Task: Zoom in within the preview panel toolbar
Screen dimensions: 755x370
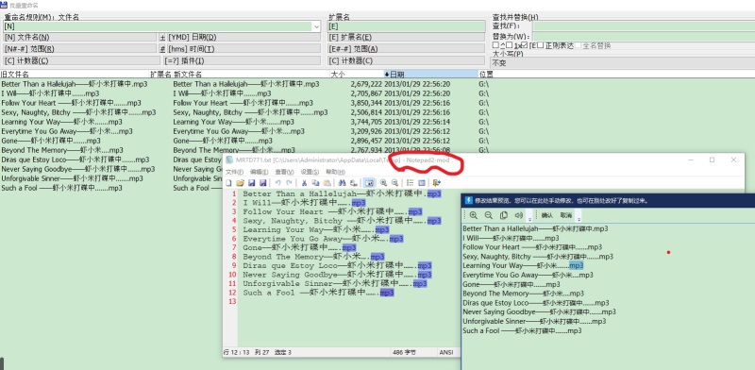Action: coord(474,215)
